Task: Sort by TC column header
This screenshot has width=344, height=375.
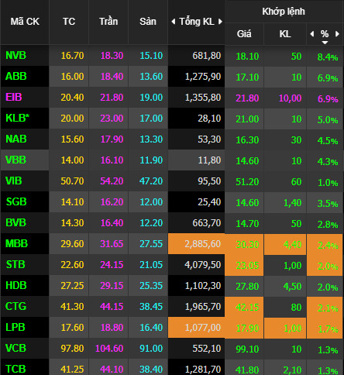Action: coord(69,22)
